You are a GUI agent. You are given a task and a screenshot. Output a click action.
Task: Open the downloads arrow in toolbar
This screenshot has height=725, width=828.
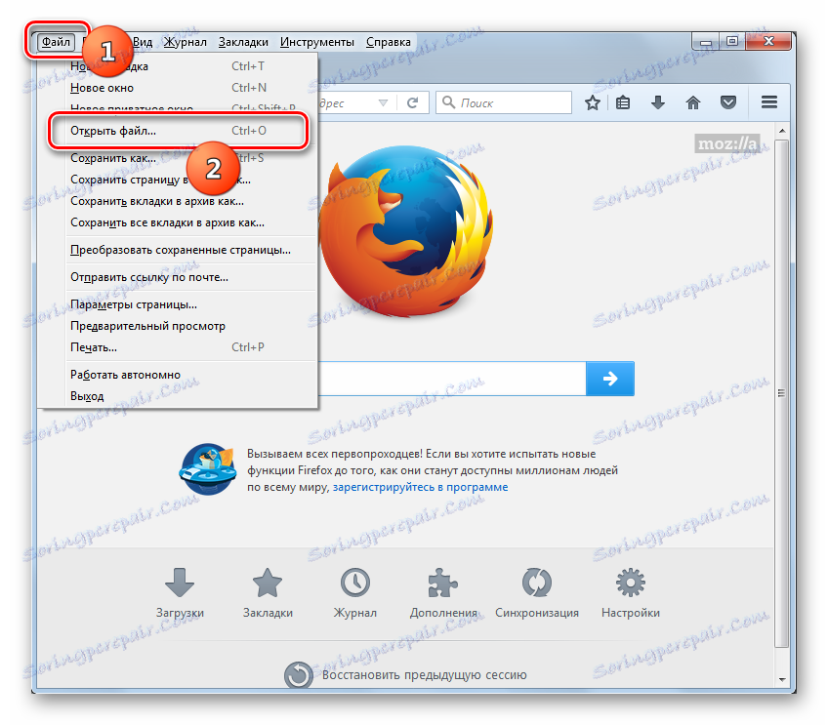tap(658, 102)
